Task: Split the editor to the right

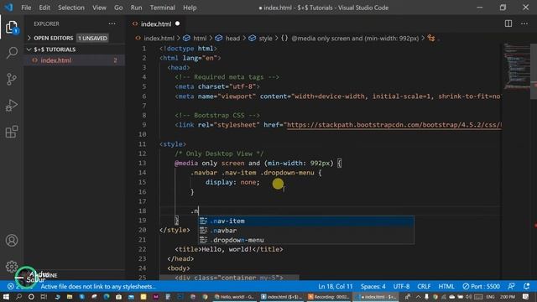Action: click(508, 23)
